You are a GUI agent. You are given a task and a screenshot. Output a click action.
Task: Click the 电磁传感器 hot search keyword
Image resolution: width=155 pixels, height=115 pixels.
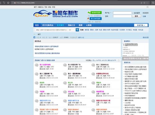pos(115,30)
